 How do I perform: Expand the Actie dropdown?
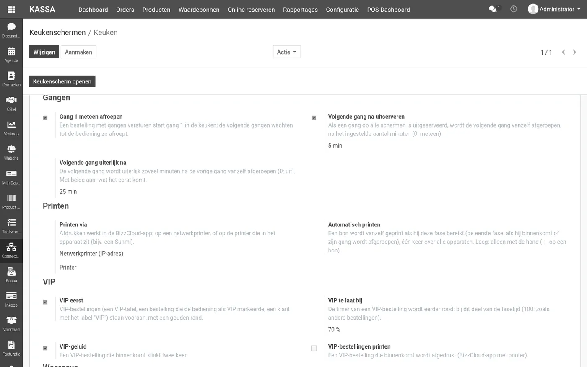pyautogui.click(x=287, y=52)
